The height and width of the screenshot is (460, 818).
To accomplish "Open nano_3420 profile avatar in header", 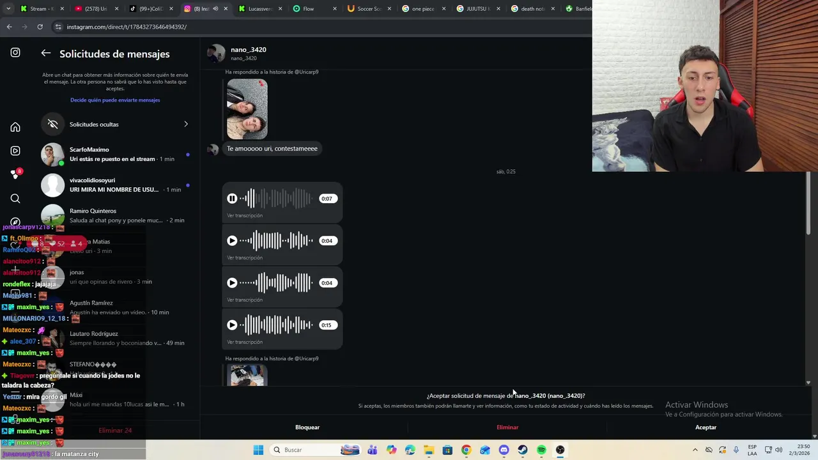I will tap(216, 53).
